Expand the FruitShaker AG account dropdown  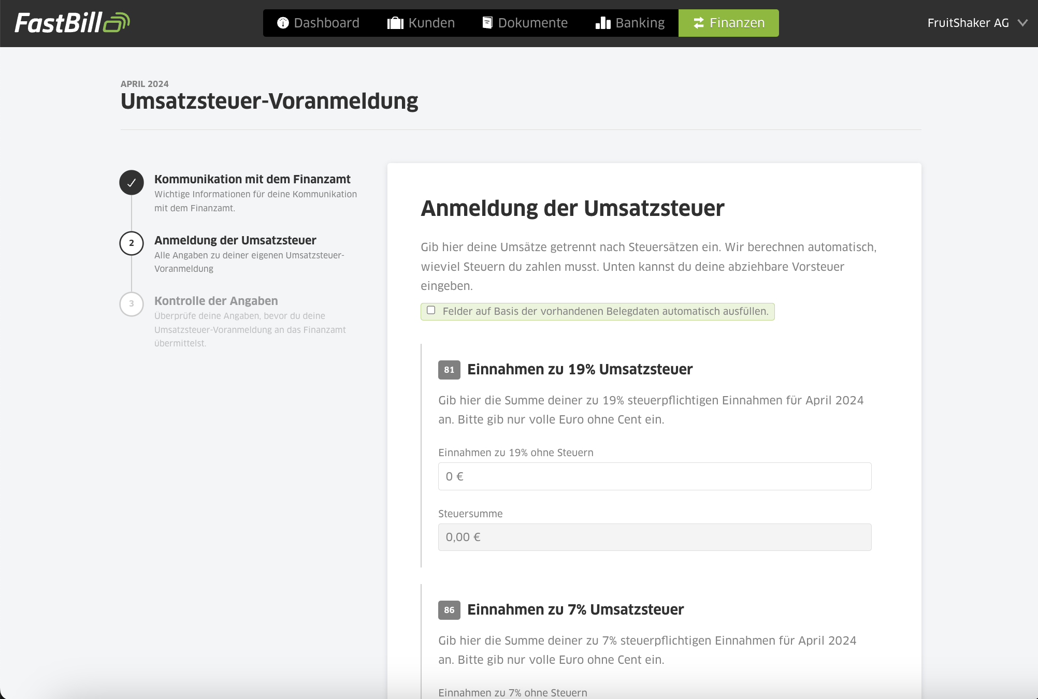pyautogui.click(x=977, y=23)
